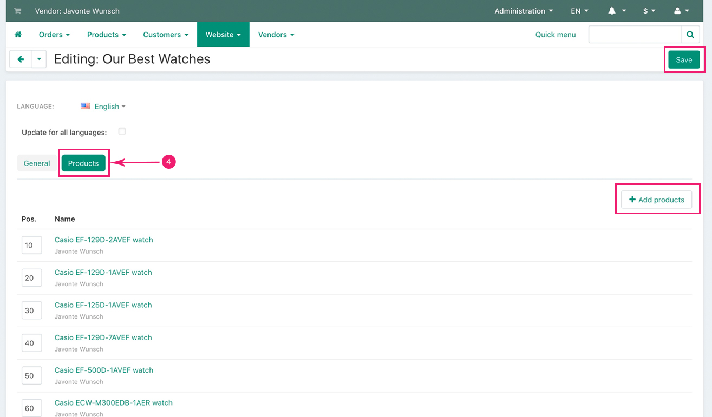
Task: Expand the Administration dropdown
Action: point(524,11)
